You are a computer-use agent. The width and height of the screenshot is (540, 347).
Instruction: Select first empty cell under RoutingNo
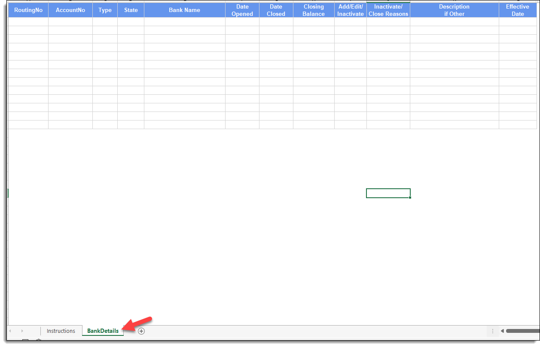28,22
